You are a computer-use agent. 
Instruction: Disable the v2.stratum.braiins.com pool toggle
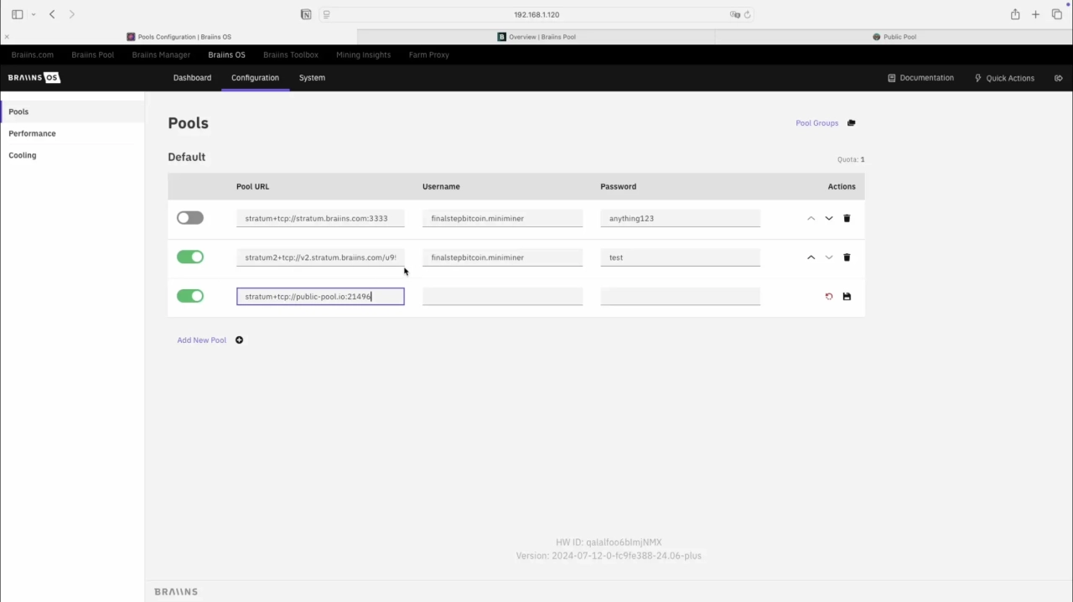tap(190, 257)
